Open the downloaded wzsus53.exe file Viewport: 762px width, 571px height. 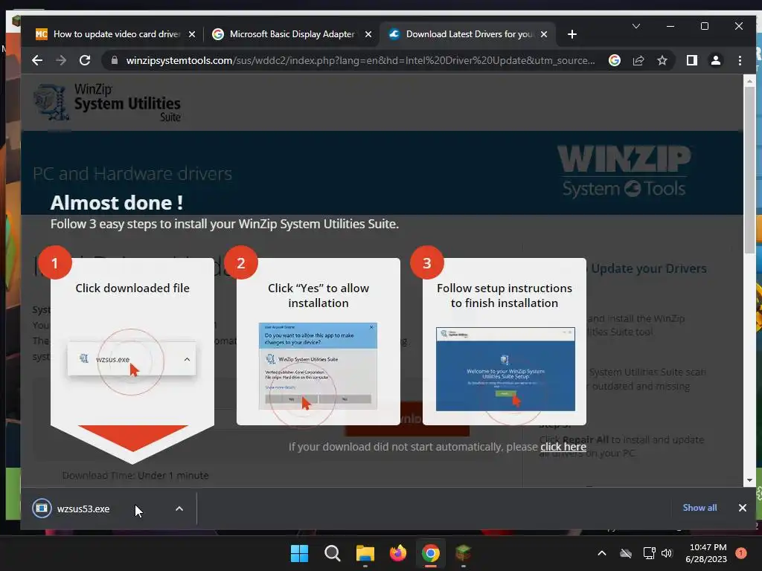[x=83, y=509]
